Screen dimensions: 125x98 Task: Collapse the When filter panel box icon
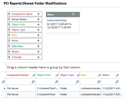click(x=73, y=14)
